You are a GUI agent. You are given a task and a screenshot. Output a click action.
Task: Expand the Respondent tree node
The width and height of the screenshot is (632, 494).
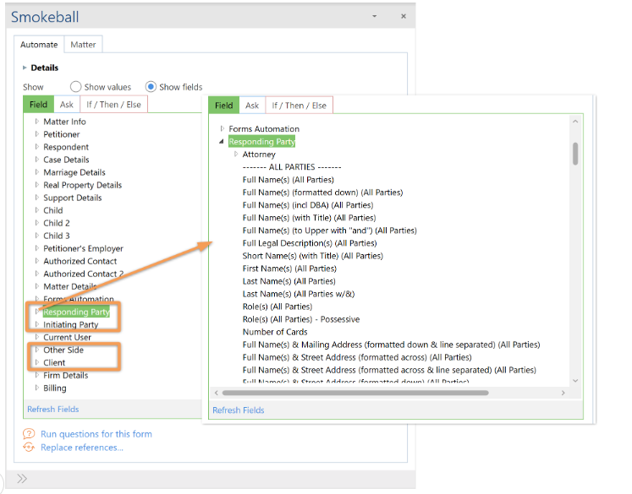pyautogui.click(x=36, y=146)
